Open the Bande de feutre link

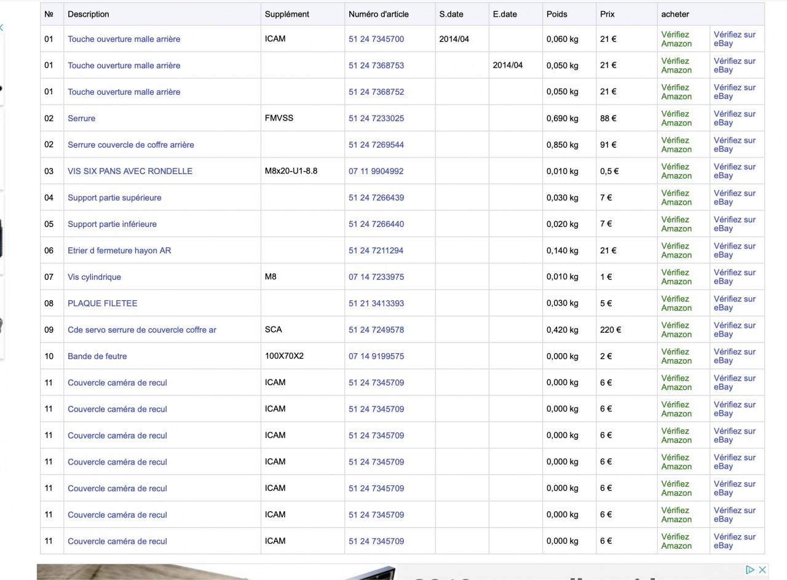[x=97, y=356]
